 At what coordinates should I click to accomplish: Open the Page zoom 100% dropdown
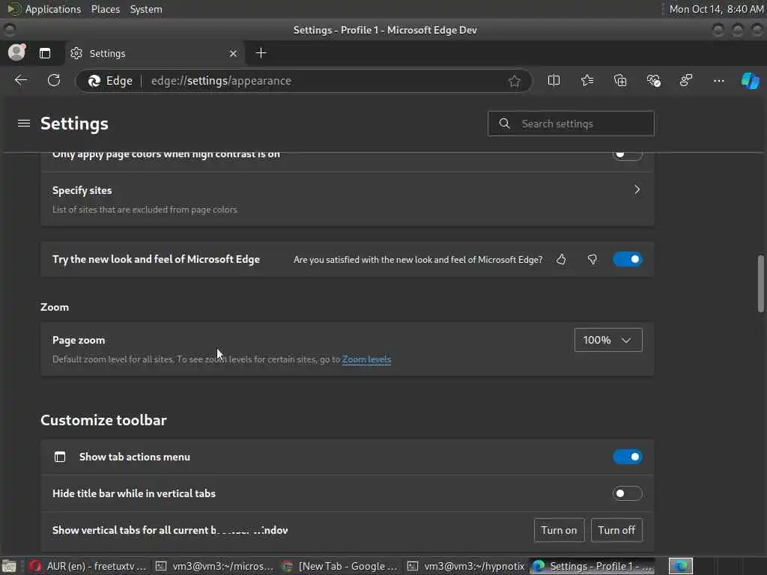(608, 340)
